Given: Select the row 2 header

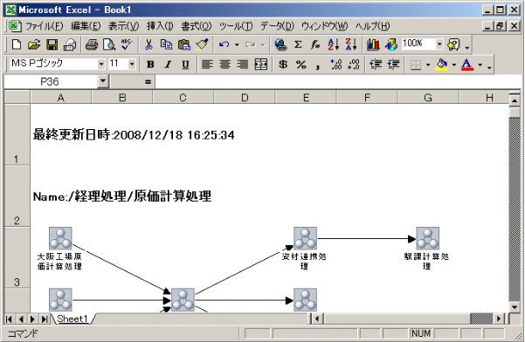Looking at the screenshot, I should [x=17, y=195].
